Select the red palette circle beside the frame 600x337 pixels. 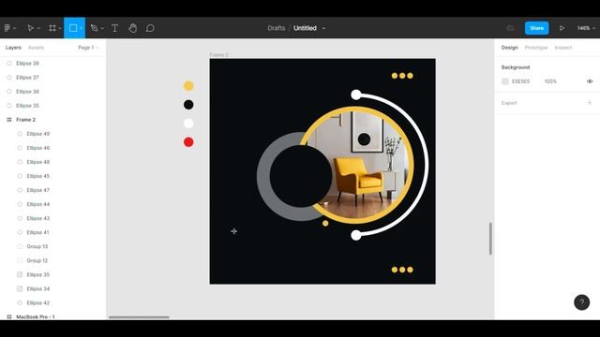click(188, 142)
